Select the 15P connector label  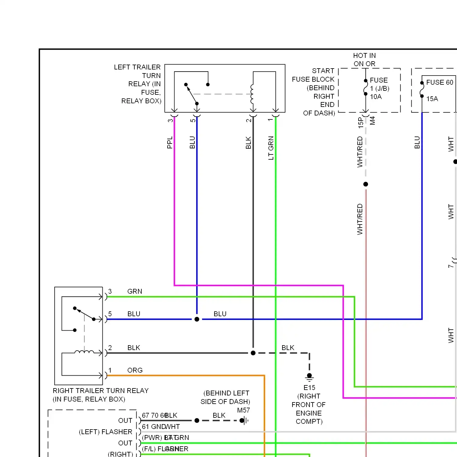click(x=360, y=122)
